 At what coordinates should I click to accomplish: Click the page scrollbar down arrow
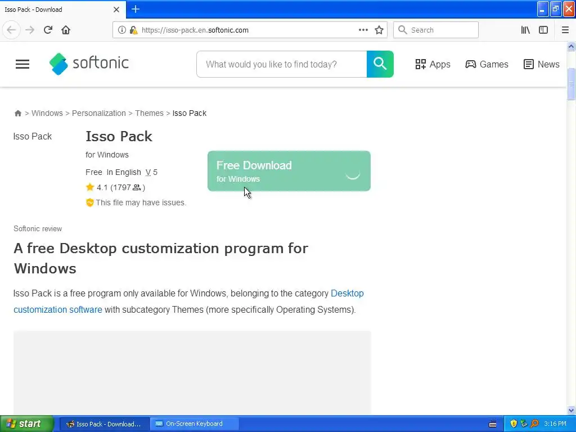[571, 410]
